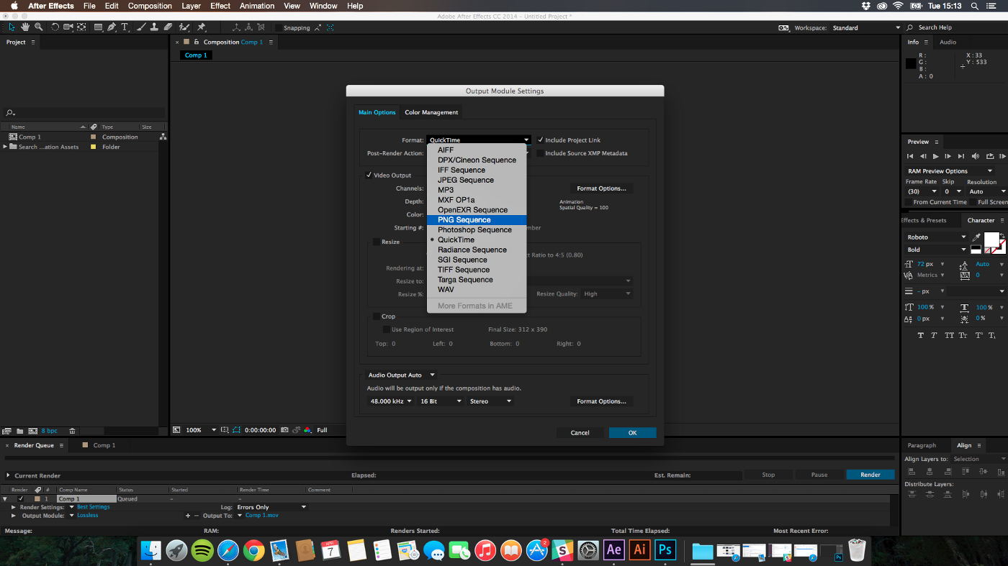Open video Format Options button
The image size is (1008, 566).
click(601, 188)
